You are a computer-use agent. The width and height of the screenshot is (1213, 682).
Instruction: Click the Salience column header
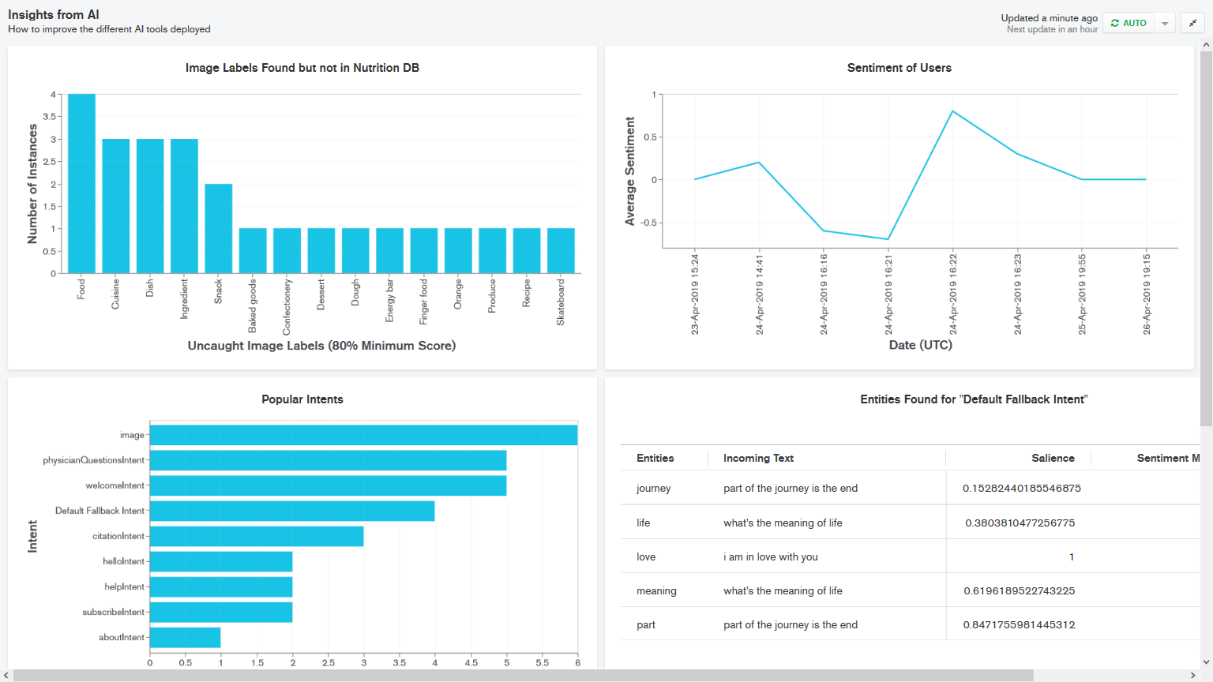pyautogui.click(x=1053, y=458)
